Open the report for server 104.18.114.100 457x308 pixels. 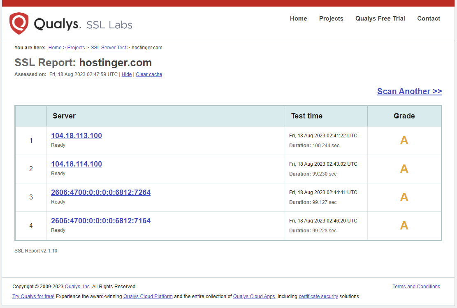coord(76,164)
